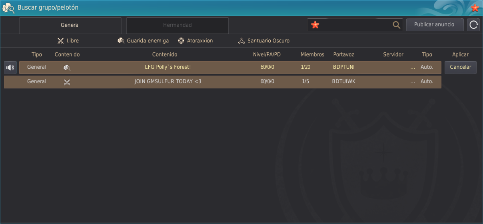Click the content icon in LFG Polly's Forest row

[67, 68]
